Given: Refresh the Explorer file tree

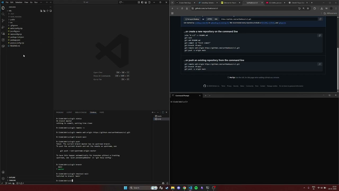Looking at the screenshot, I should click(47, 11).
